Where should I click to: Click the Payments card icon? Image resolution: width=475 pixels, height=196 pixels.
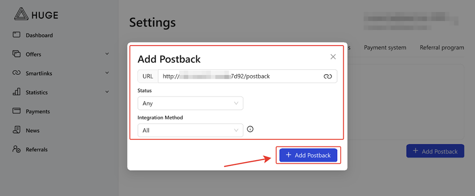(16, 111)
